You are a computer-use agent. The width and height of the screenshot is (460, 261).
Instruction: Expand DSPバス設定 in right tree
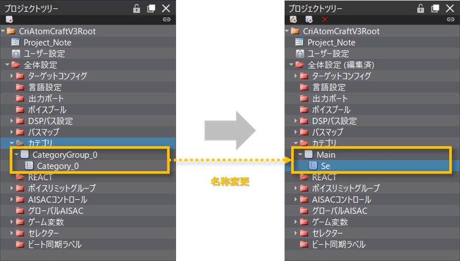pos(296,120)
